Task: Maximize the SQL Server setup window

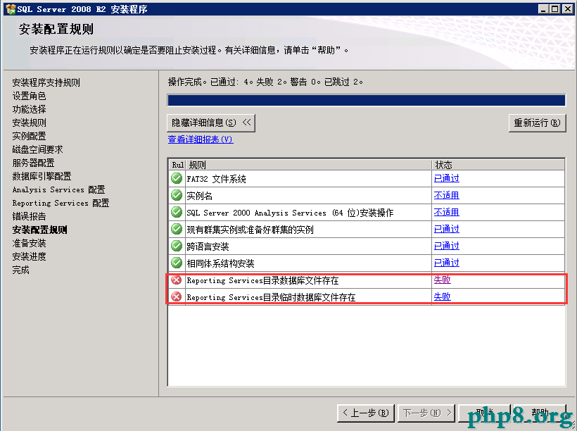Action: point(555,9)
